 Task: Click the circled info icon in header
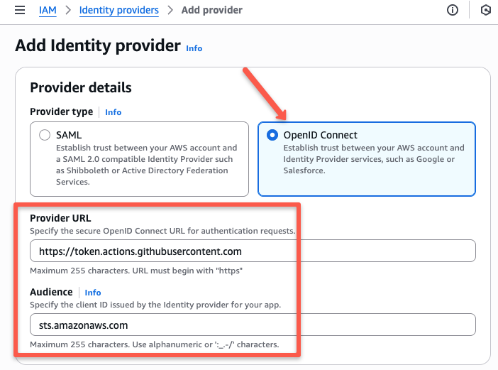click(453, 10)
